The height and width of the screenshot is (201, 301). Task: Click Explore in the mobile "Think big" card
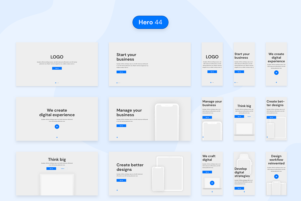pos(249,116)
